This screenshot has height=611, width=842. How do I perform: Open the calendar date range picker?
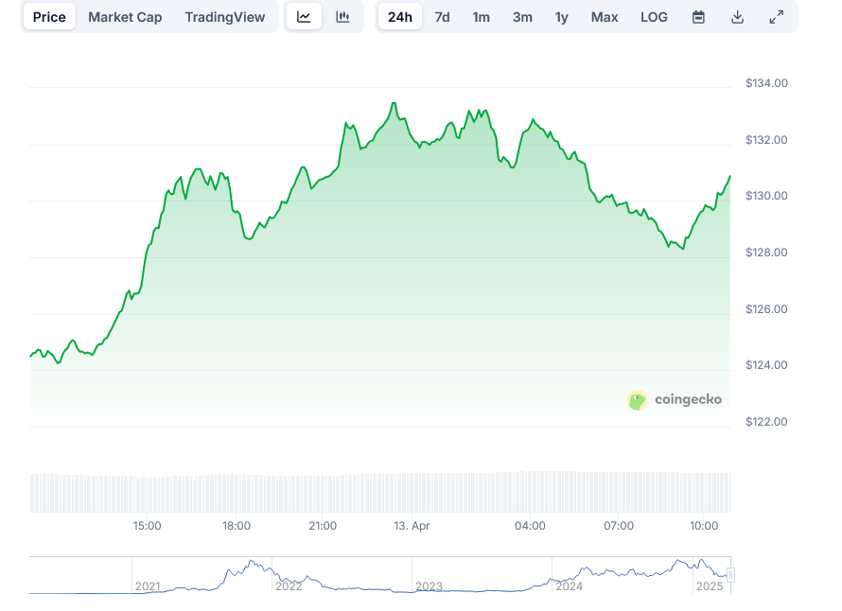(x=698, y=17)
